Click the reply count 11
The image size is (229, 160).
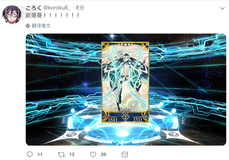pos(40,155)
